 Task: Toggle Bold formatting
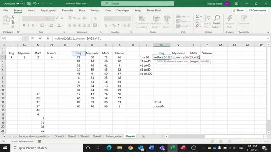coord(24,25)
